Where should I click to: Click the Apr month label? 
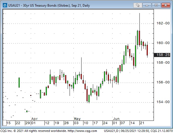tap(34, 119)
